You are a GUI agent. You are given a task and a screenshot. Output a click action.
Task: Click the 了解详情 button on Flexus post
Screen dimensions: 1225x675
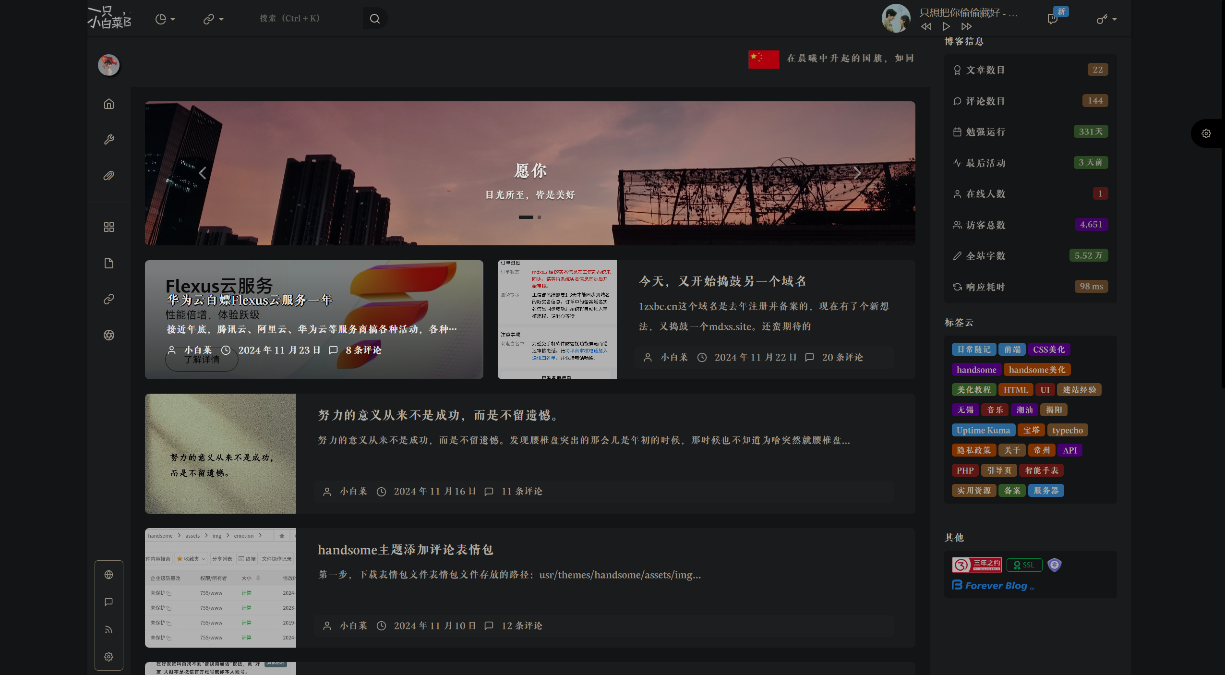click(x=201, y=359)
